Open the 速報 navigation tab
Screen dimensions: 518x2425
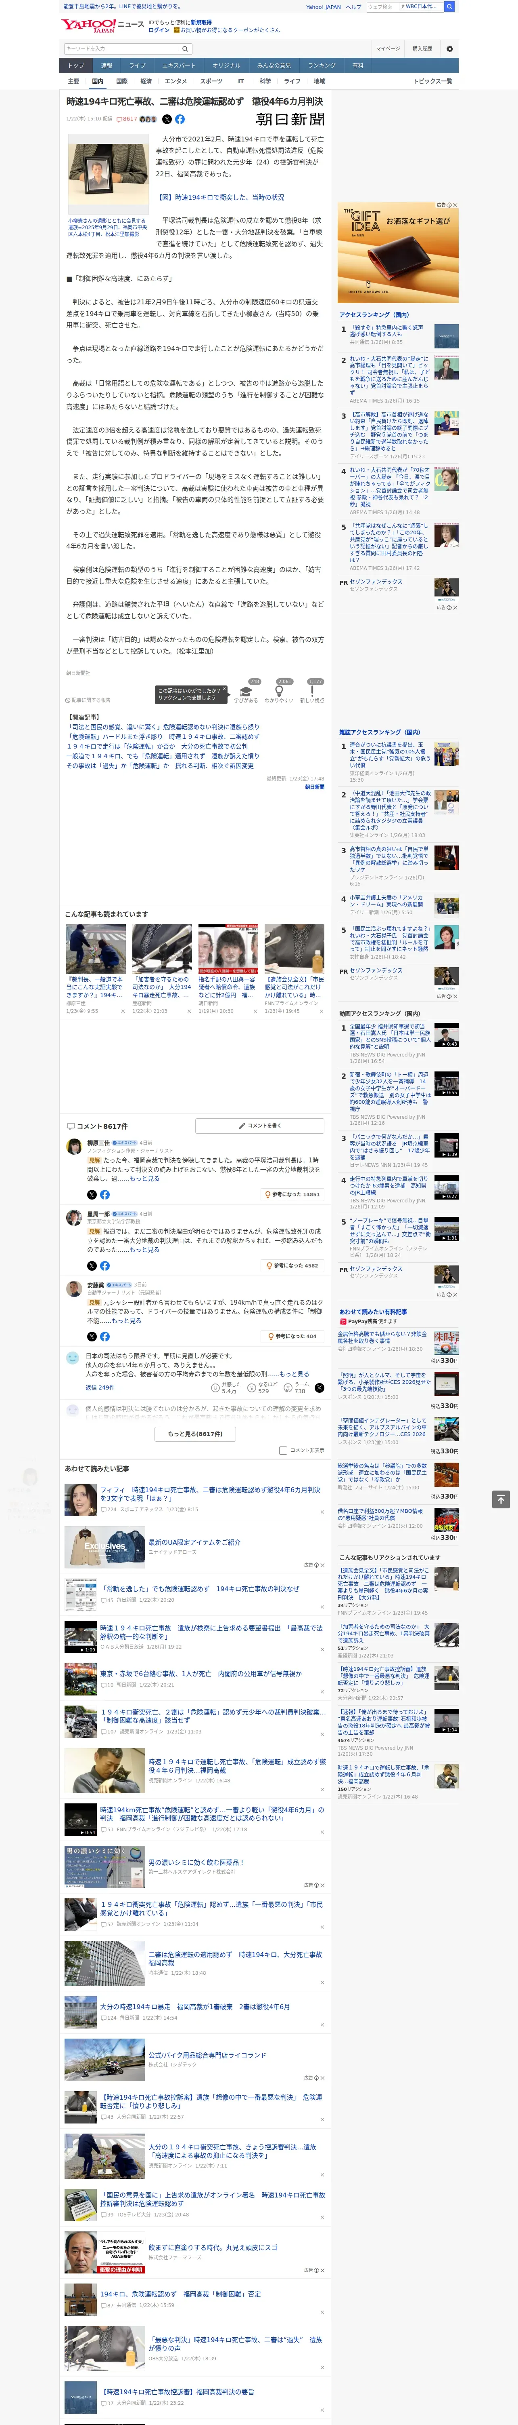[x=106, y=66]
